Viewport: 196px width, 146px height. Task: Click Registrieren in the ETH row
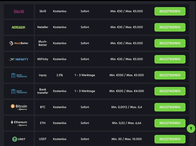coord(170,123)
